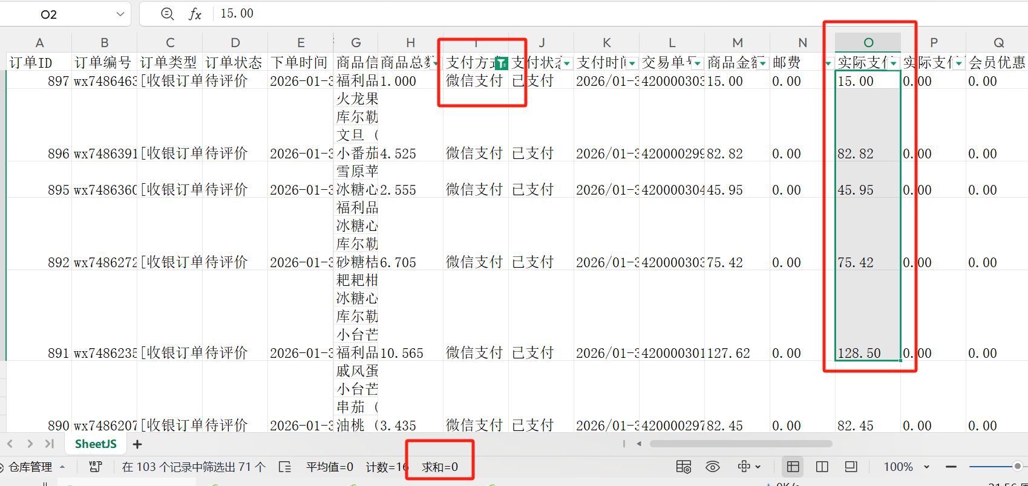This screenshot has height=486, width=1028.
Task: Switch to normal view icon
Action: pos(793,467)
